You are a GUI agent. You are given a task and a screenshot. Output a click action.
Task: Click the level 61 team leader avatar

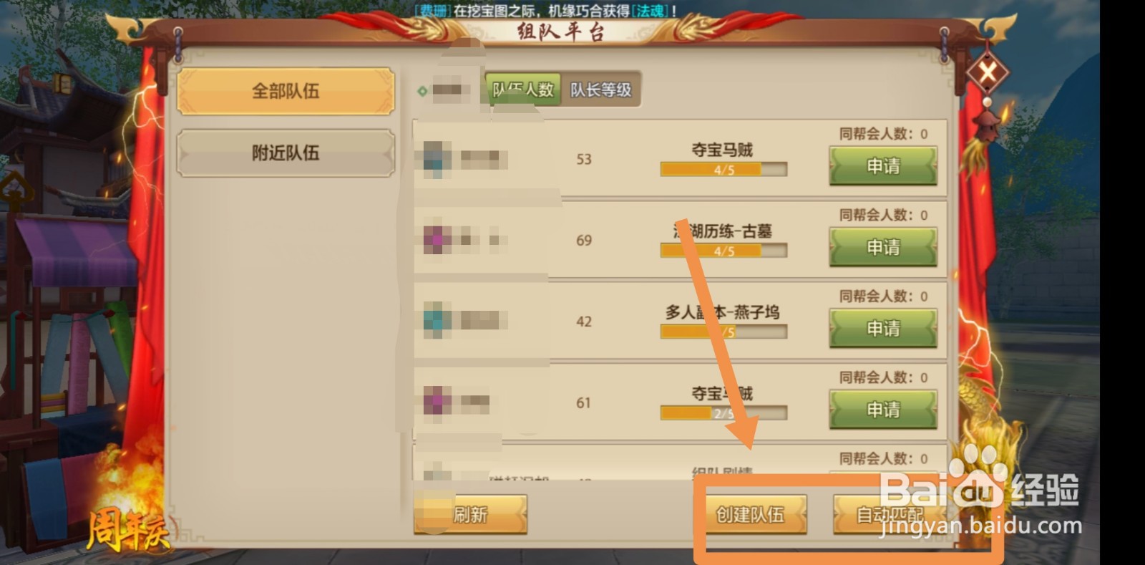(x=437, y=402)
